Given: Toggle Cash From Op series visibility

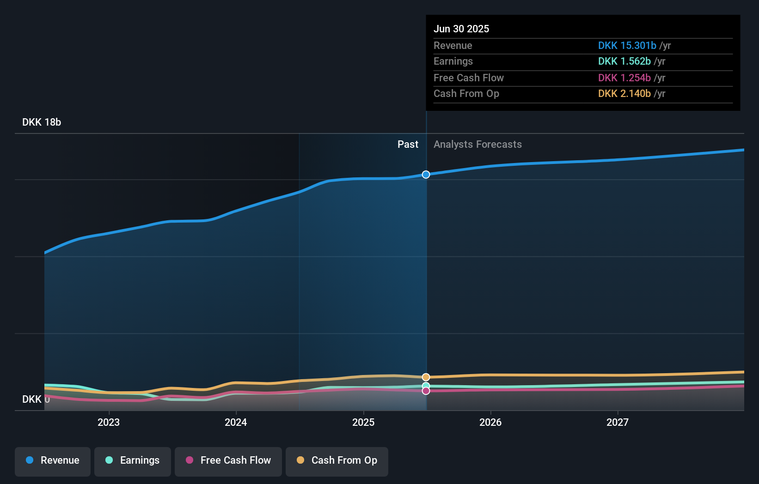Looking at the screenshot, I should (337, 460).
